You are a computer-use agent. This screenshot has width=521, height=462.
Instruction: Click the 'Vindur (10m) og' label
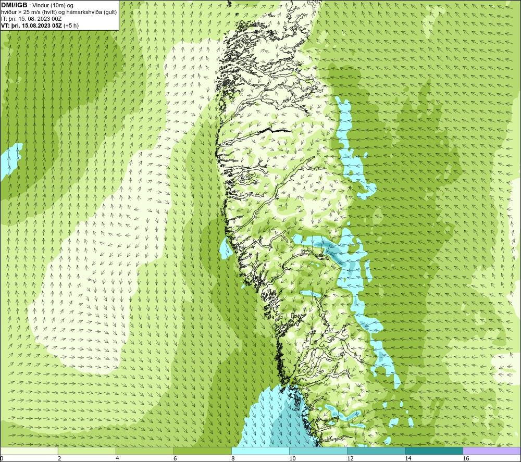(x=53, y=6)
